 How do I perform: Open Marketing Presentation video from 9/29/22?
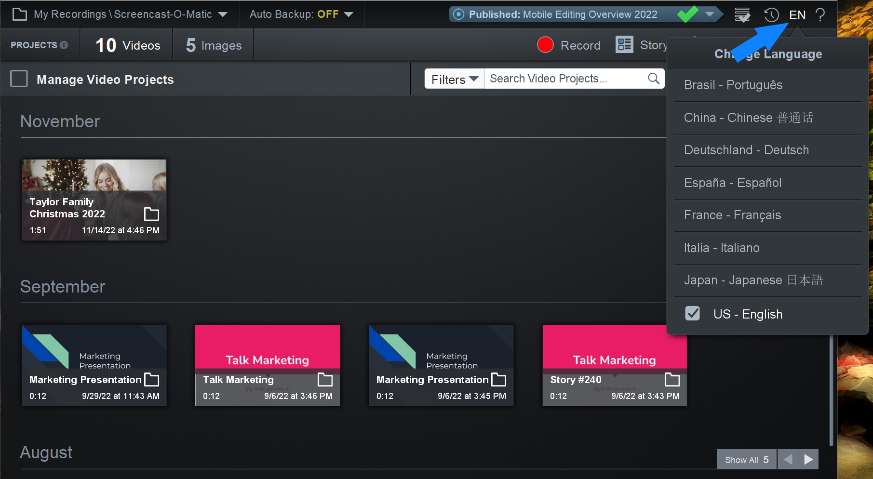click(x=94, y=365)
